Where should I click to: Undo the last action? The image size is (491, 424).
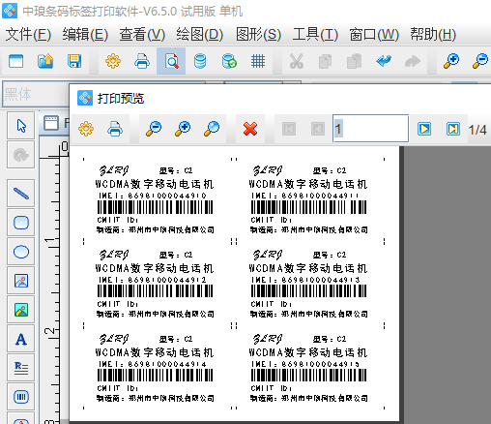384,61
